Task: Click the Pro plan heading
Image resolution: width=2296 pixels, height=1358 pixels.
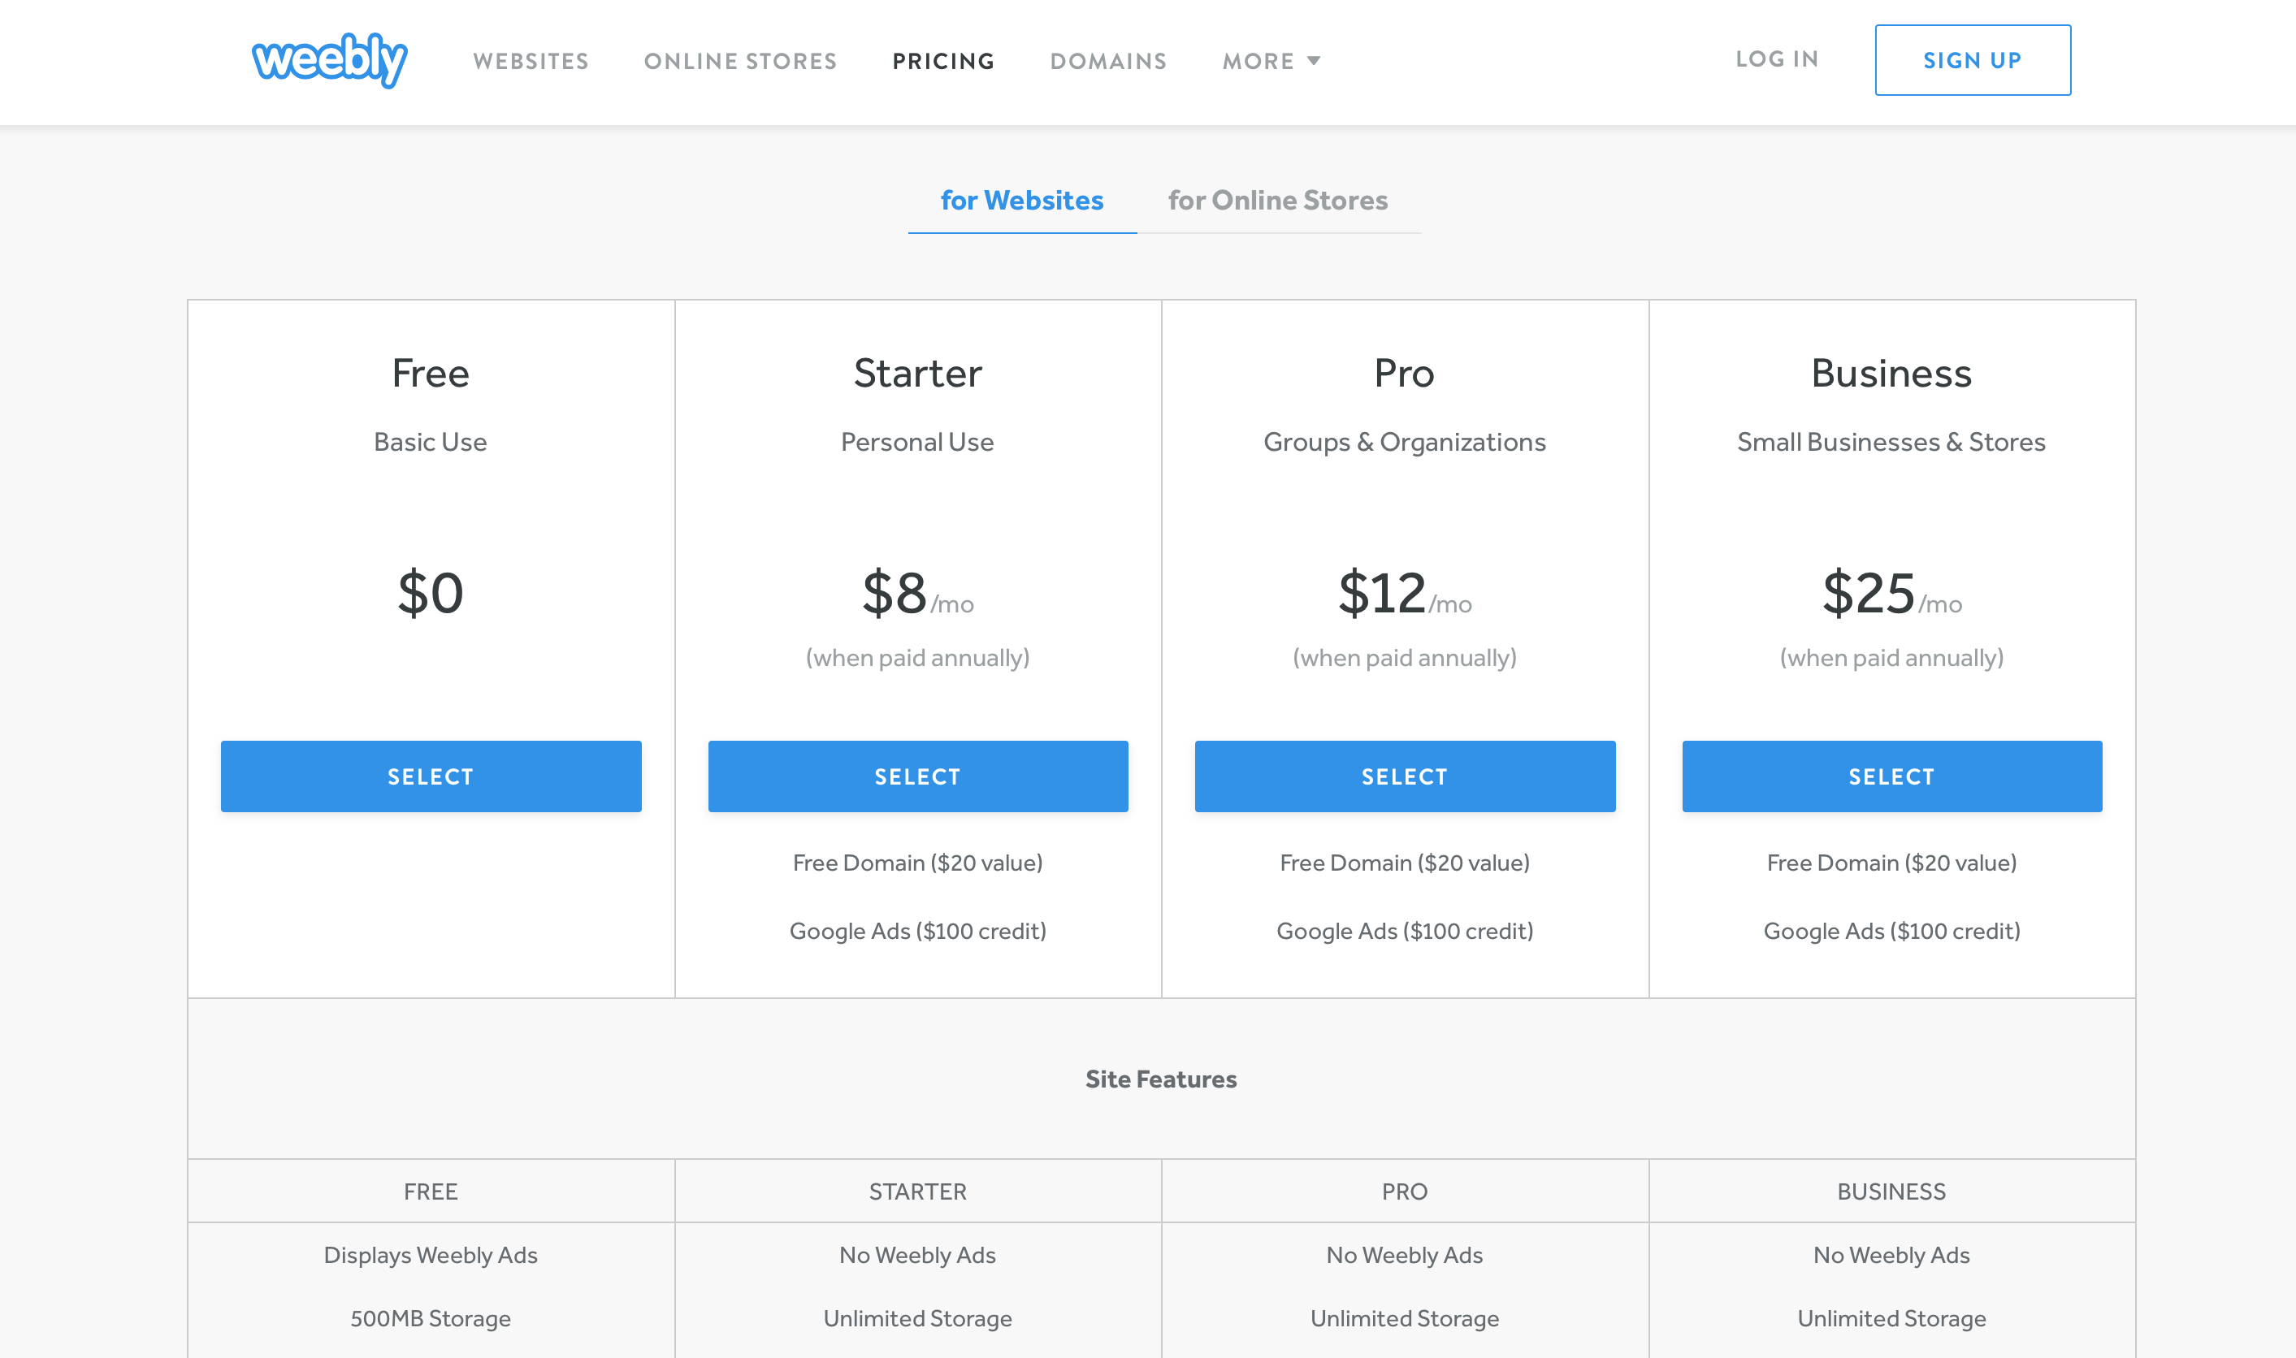Action: point(1405,374)
